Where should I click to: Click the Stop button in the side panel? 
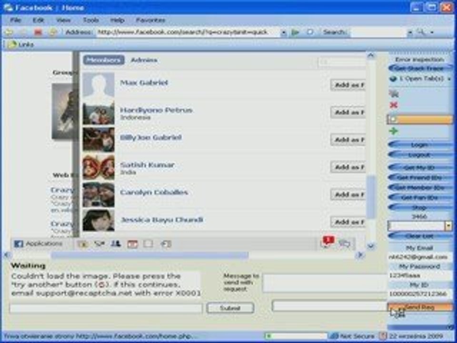(420, 208)
